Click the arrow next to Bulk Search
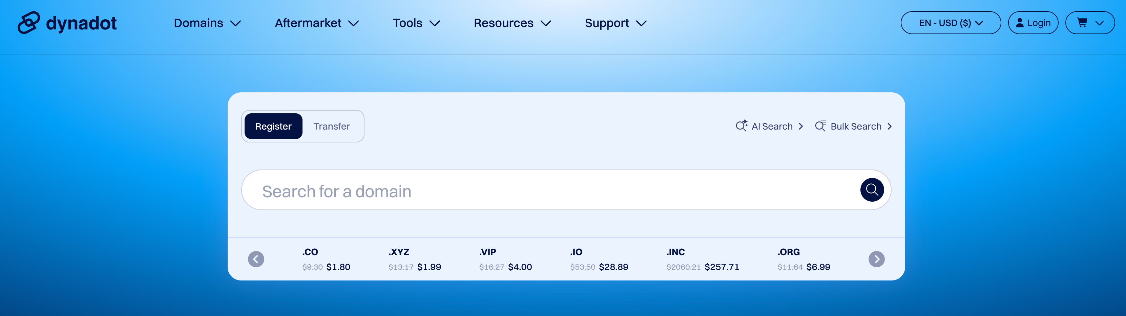1126x316 pixels. 890,126
